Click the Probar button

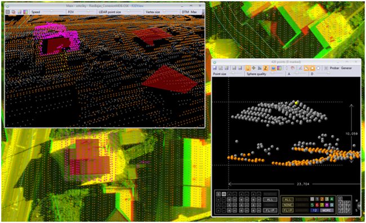334,68
